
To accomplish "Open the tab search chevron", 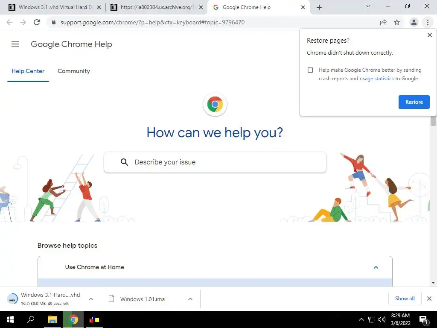I will 368,6.
